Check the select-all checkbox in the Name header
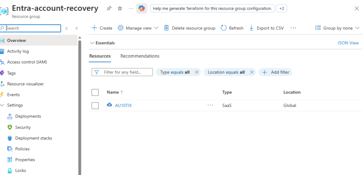 coord(95,92)
